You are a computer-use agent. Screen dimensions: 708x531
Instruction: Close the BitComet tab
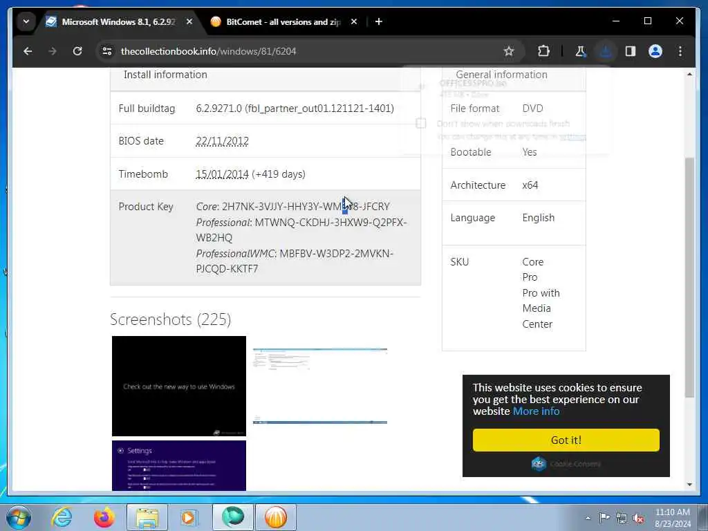[x=354, y=21]
